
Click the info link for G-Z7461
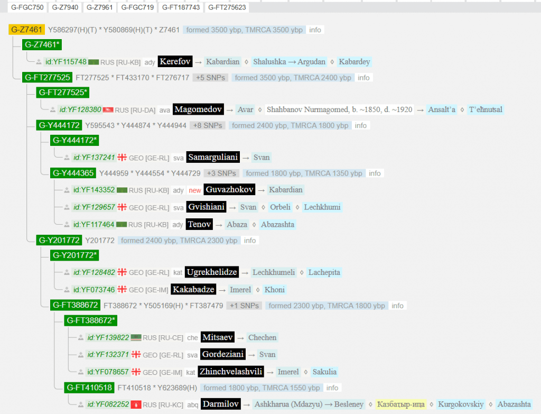pos(315,30)
